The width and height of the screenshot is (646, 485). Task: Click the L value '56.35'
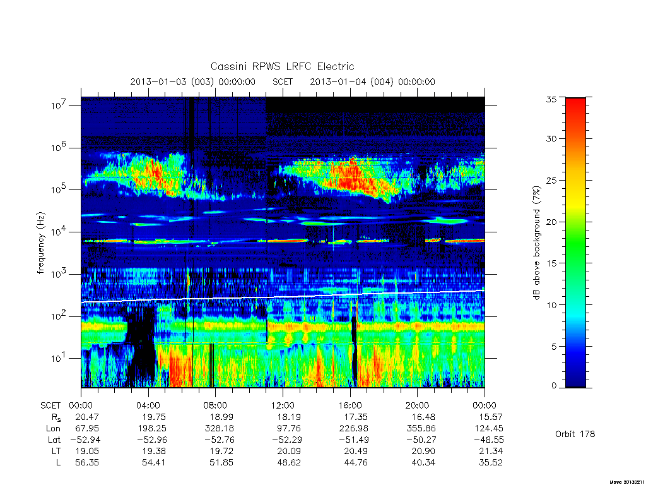click(x=87, y=463)
